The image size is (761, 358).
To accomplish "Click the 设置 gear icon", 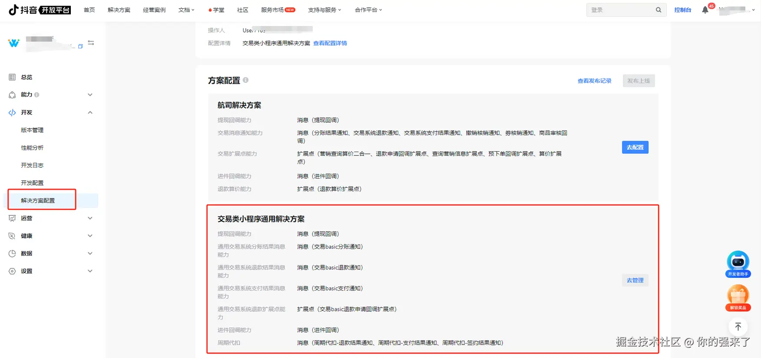I will [x=12, y=271].
